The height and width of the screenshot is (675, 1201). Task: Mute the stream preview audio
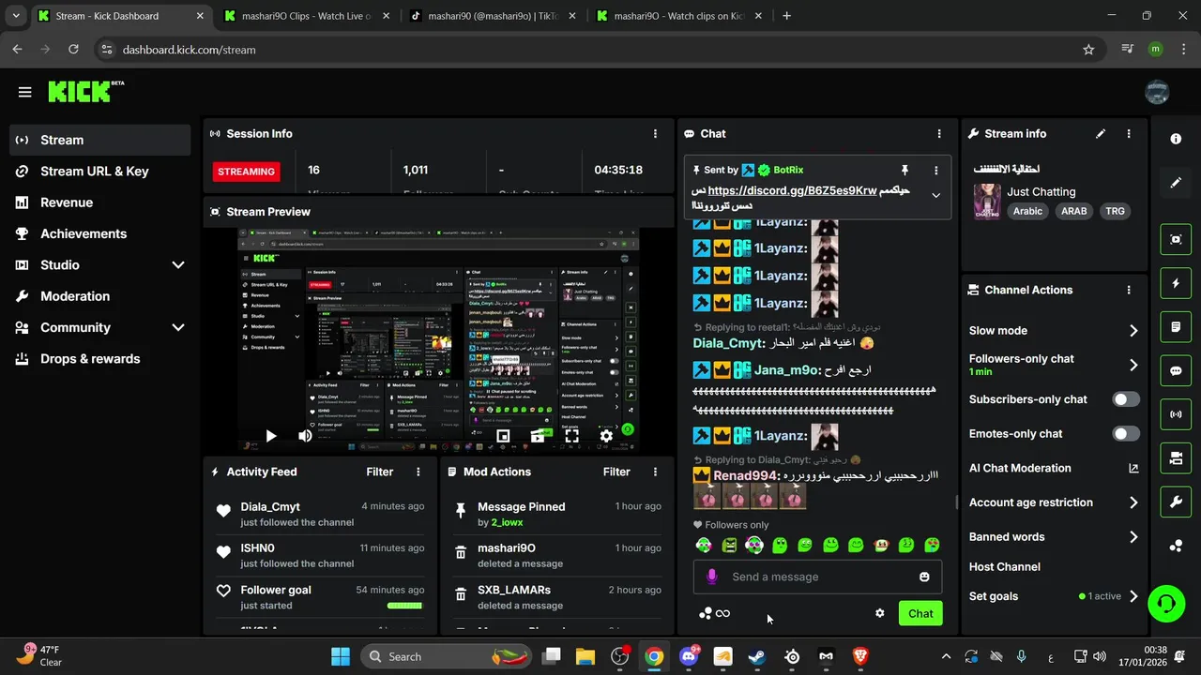click(x=305, y=436)
